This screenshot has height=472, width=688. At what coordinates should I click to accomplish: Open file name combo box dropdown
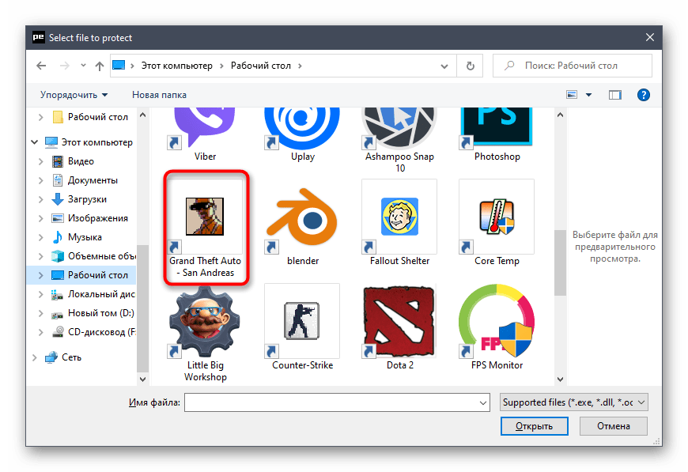482,402
